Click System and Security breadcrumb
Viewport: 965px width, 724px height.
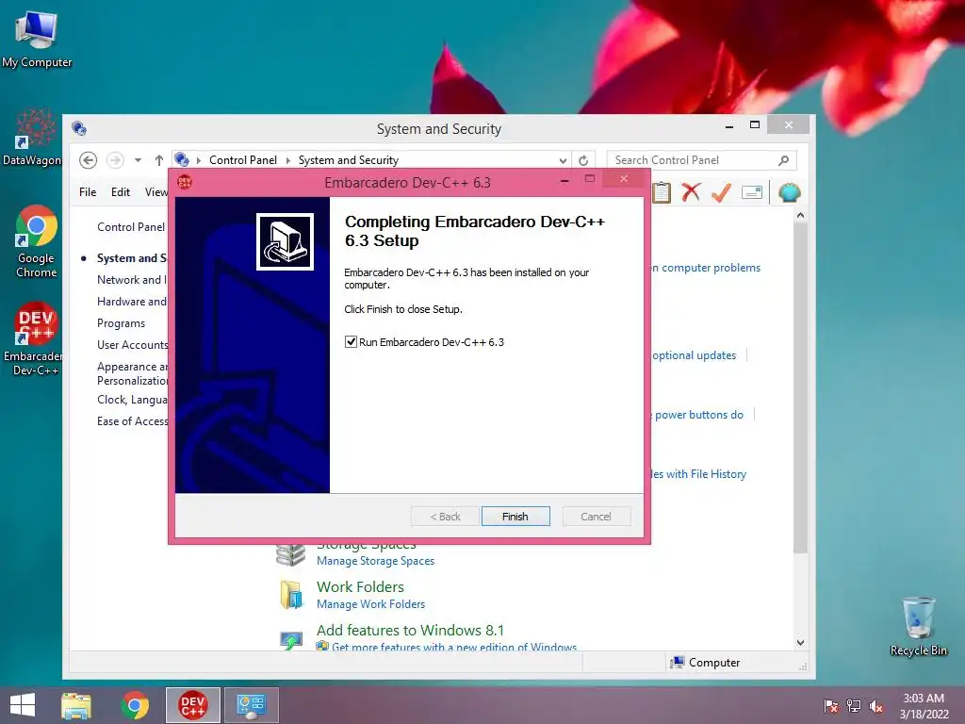(x=349, y=160)
